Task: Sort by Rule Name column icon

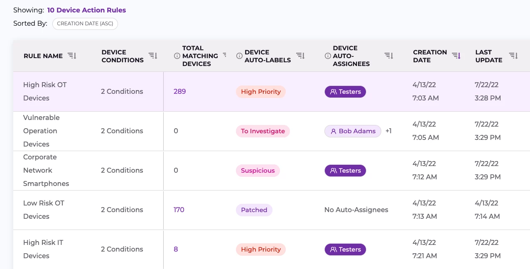Action: (x=72, y=56)
